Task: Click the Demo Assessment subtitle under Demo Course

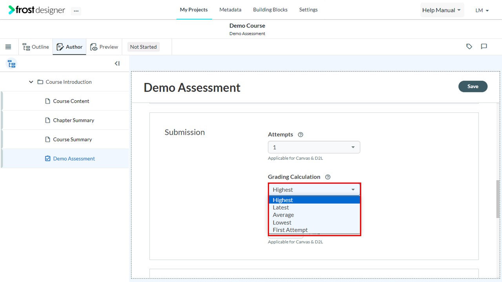Action: (247, 34)
